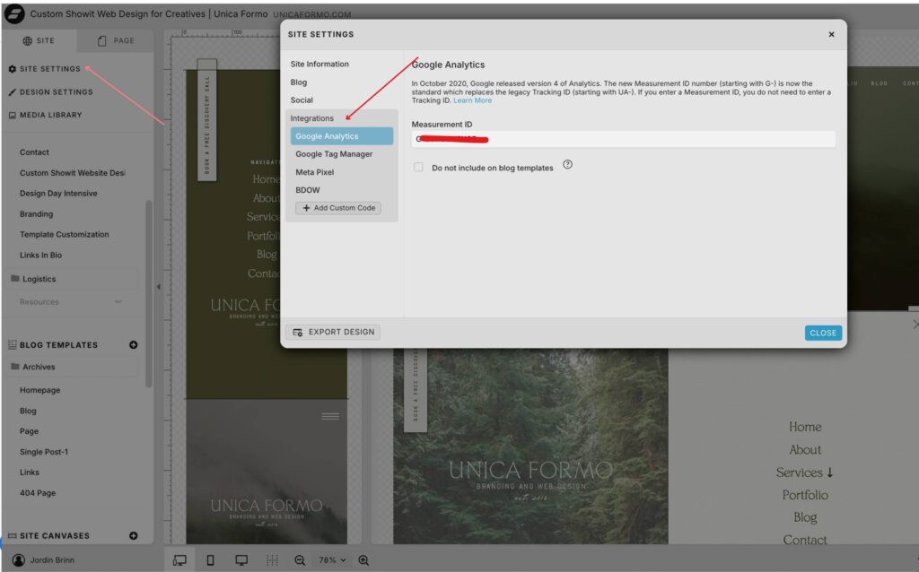
Task: Click the zoom out magnifier
Action: coord(300,559)
